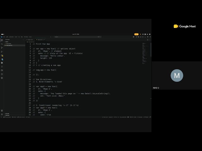Open the File menu

[4, 37]
